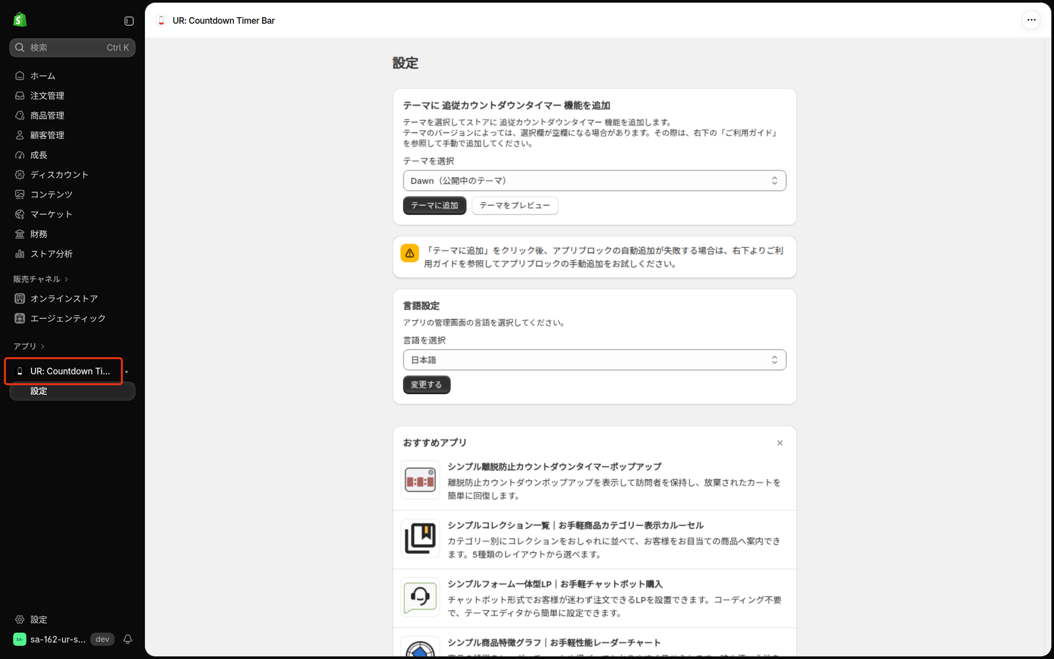
Task: Click the countdown popup app thumbnail
Action: [x=420, y=480]
